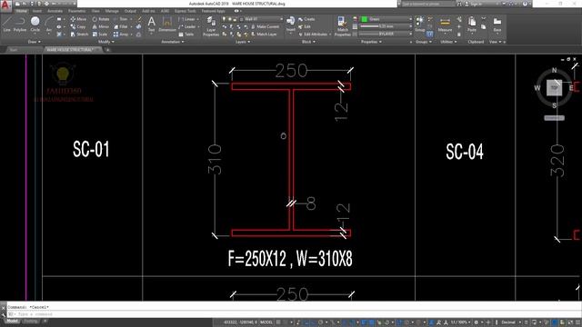Expand the Annotation panel
This screenshot has width=582, height=327.
[x=173, y=42]
